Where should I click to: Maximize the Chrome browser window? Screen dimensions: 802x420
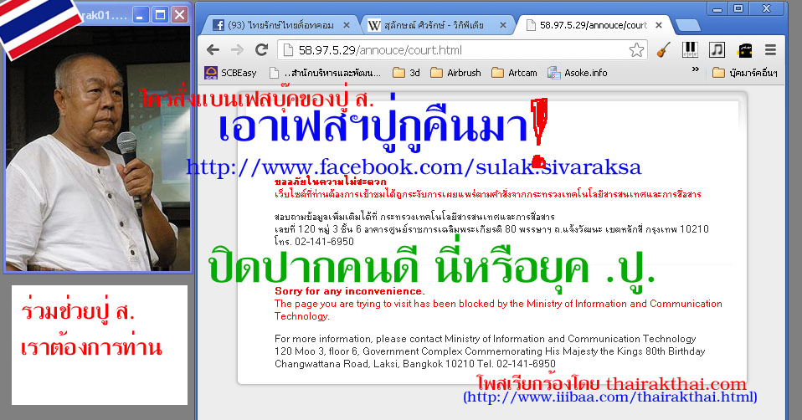coord(738,8)
